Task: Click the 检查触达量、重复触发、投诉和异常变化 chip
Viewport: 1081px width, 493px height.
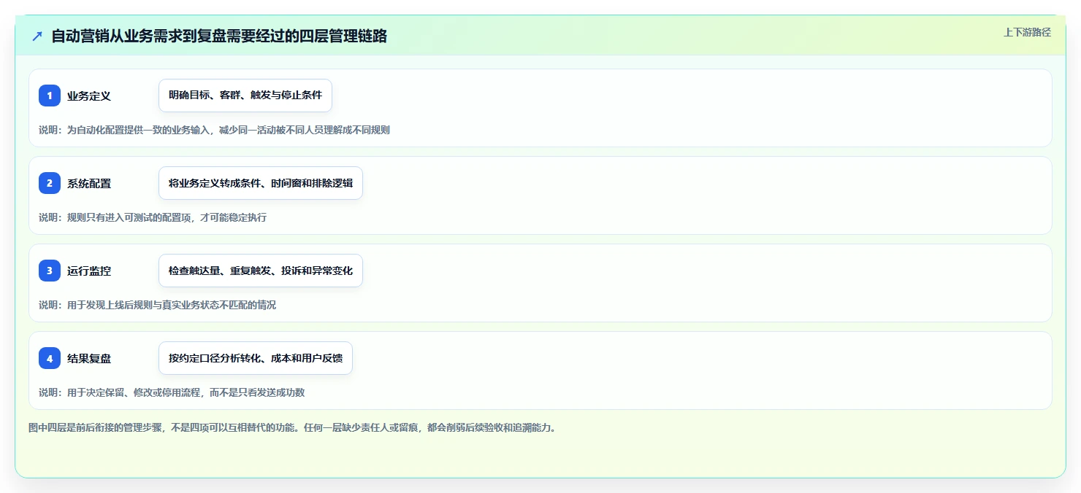Action: [x=261, y=271]
